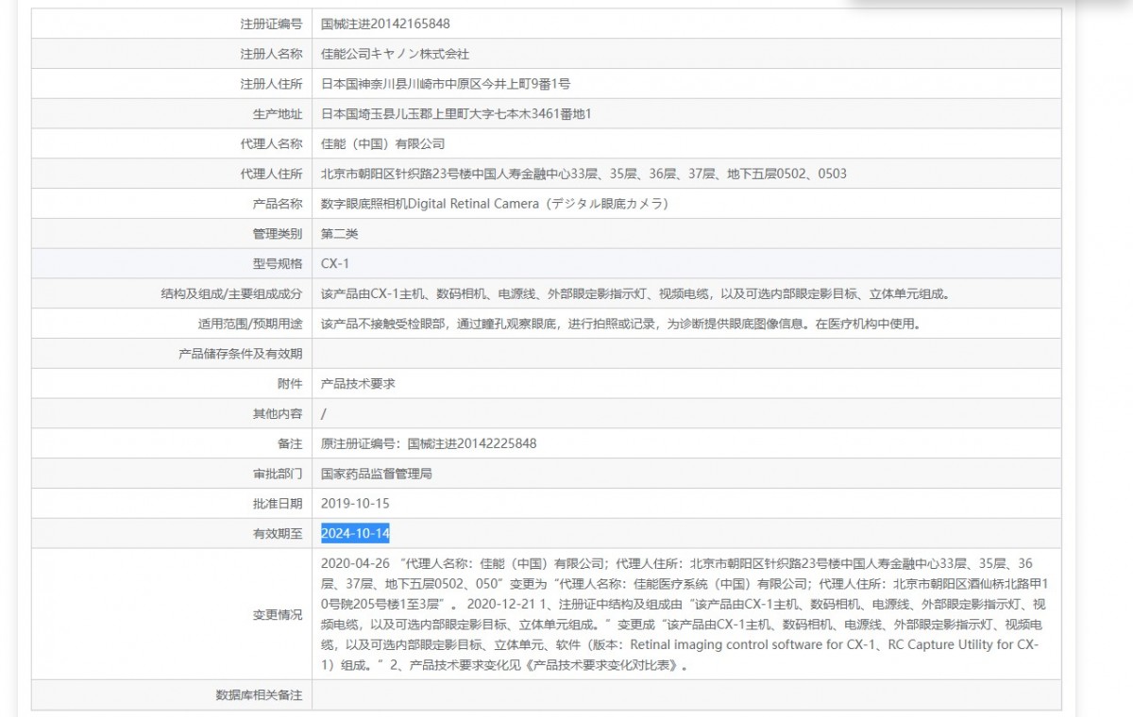
Task: Select the approval date 2019-10-15
Action: tap(355, 503)
